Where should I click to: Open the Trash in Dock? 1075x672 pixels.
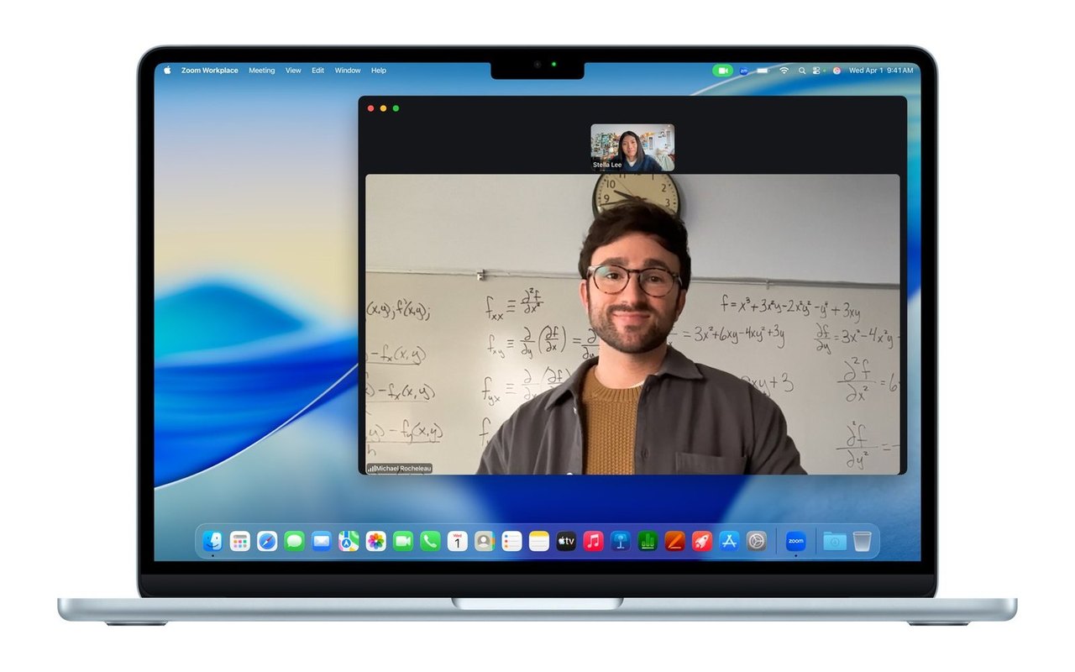862,542
